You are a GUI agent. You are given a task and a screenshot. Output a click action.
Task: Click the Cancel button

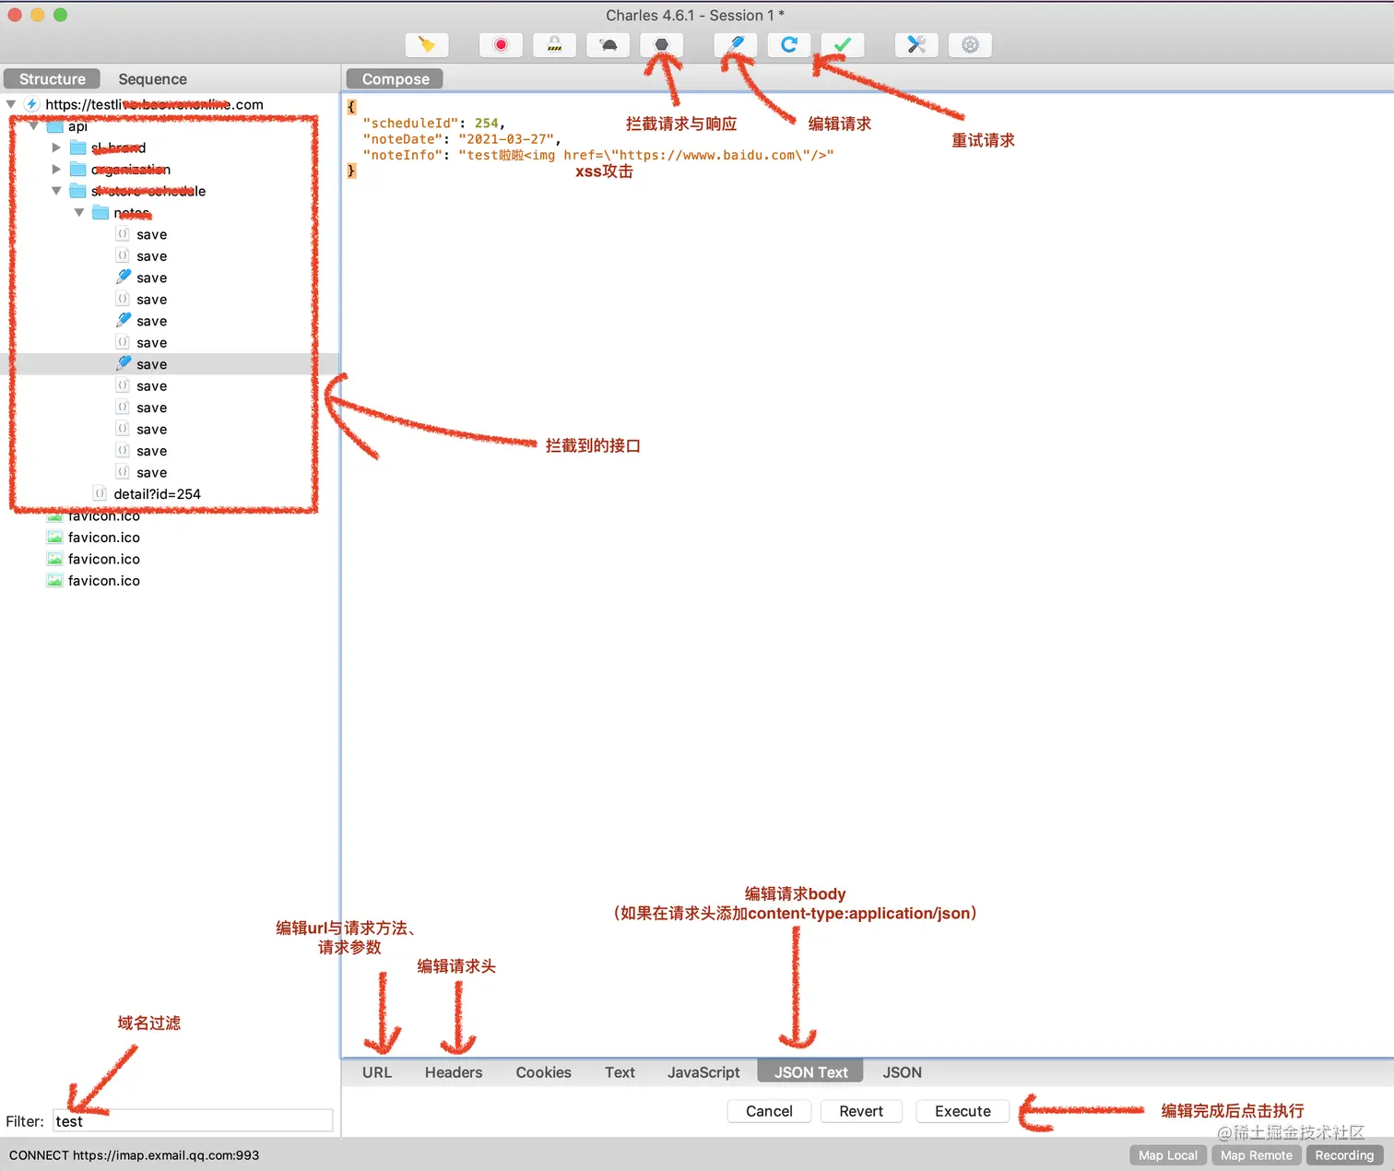[x=769, y=1111]
